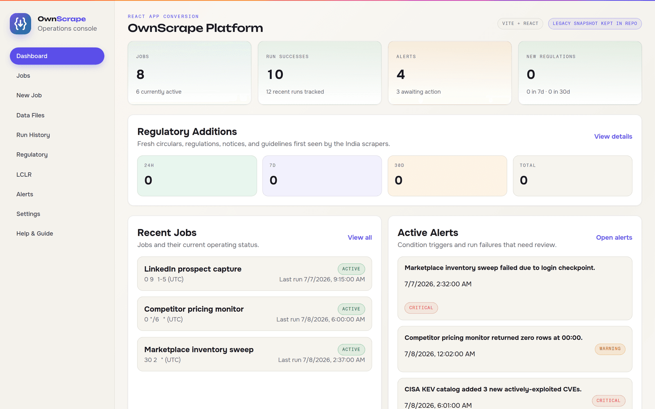Open LinkedIn prospect capture job
The width and height of the screenshot is (655, 409).
pyautogui.click(x=255, y=274)
